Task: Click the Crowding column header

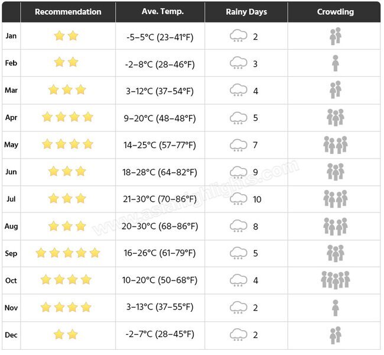Action: [x=335, y=12]
